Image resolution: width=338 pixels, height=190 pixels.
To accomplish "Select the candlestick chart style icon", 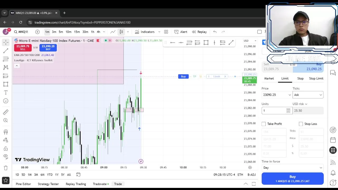I will click(121, 32).
